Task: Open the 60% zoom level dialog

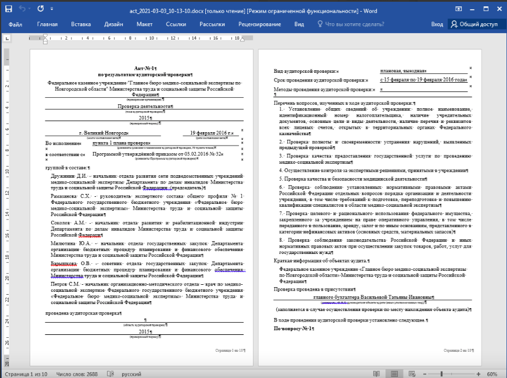Action: pyautogui.click(x=492, y=373)
